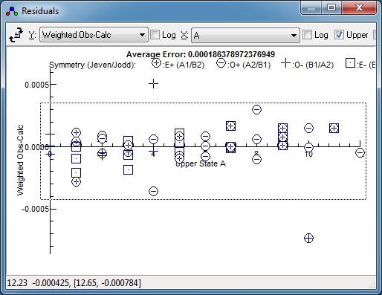
Task: Enable the Log checkbox for X axis
Action: (308, 35)
